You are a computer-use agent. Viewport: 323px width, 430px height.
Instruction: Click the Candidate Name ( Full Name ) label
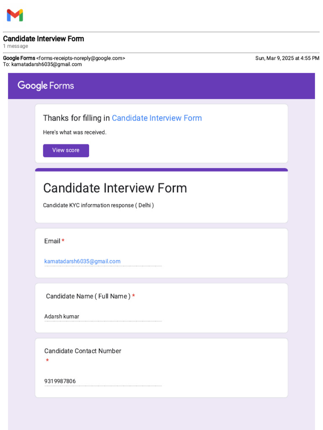[x=88, y=296]
